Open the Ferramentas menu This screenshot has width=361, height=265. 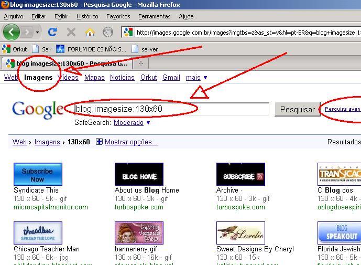(x=154, y=16)
